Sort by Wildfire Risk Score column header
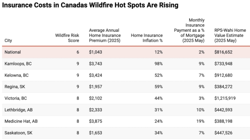Viewport: 250px width, 140px height. point(67,38)
